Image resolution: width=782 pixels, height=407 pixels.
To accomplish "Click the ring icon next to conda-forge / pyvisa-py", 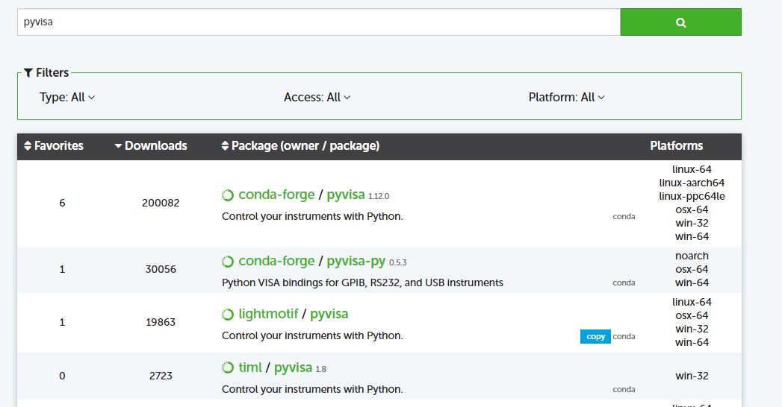I will [228, 261].
